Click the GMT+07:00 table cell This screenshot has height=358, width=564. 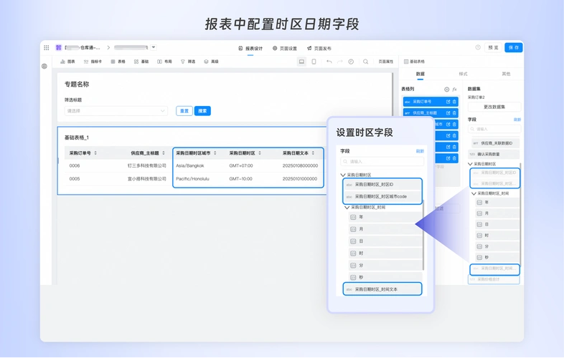tap(241, 166)
